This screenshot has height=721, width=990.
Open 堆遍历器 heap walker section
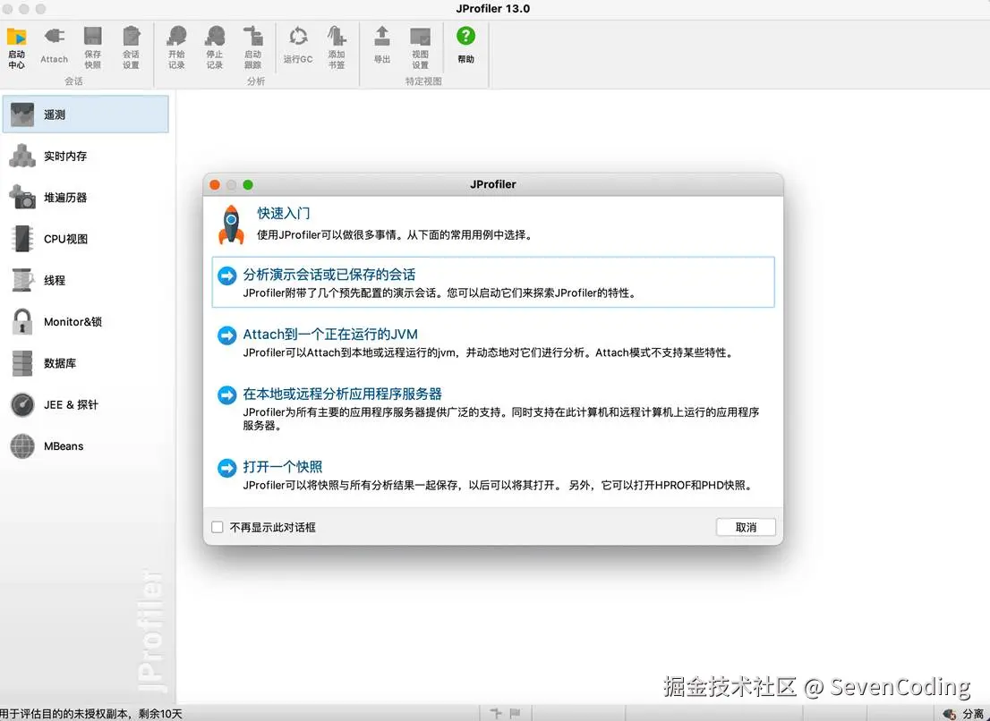coord(86,198)
